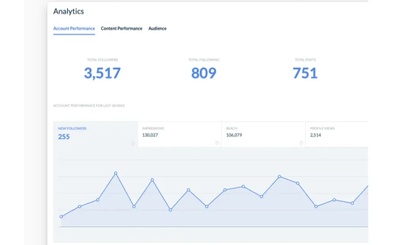Click the highest peak data point on chart
398x245 pixels.
pyautogui.click(x=116, y=173)
